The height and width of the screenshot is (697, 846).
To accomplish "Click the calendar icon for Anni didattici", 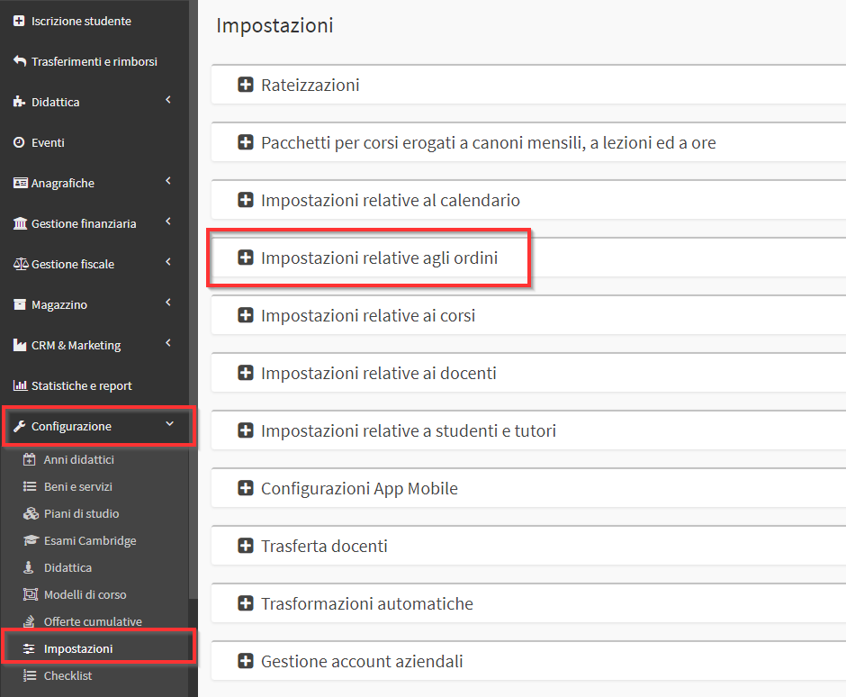I will 29,459.
